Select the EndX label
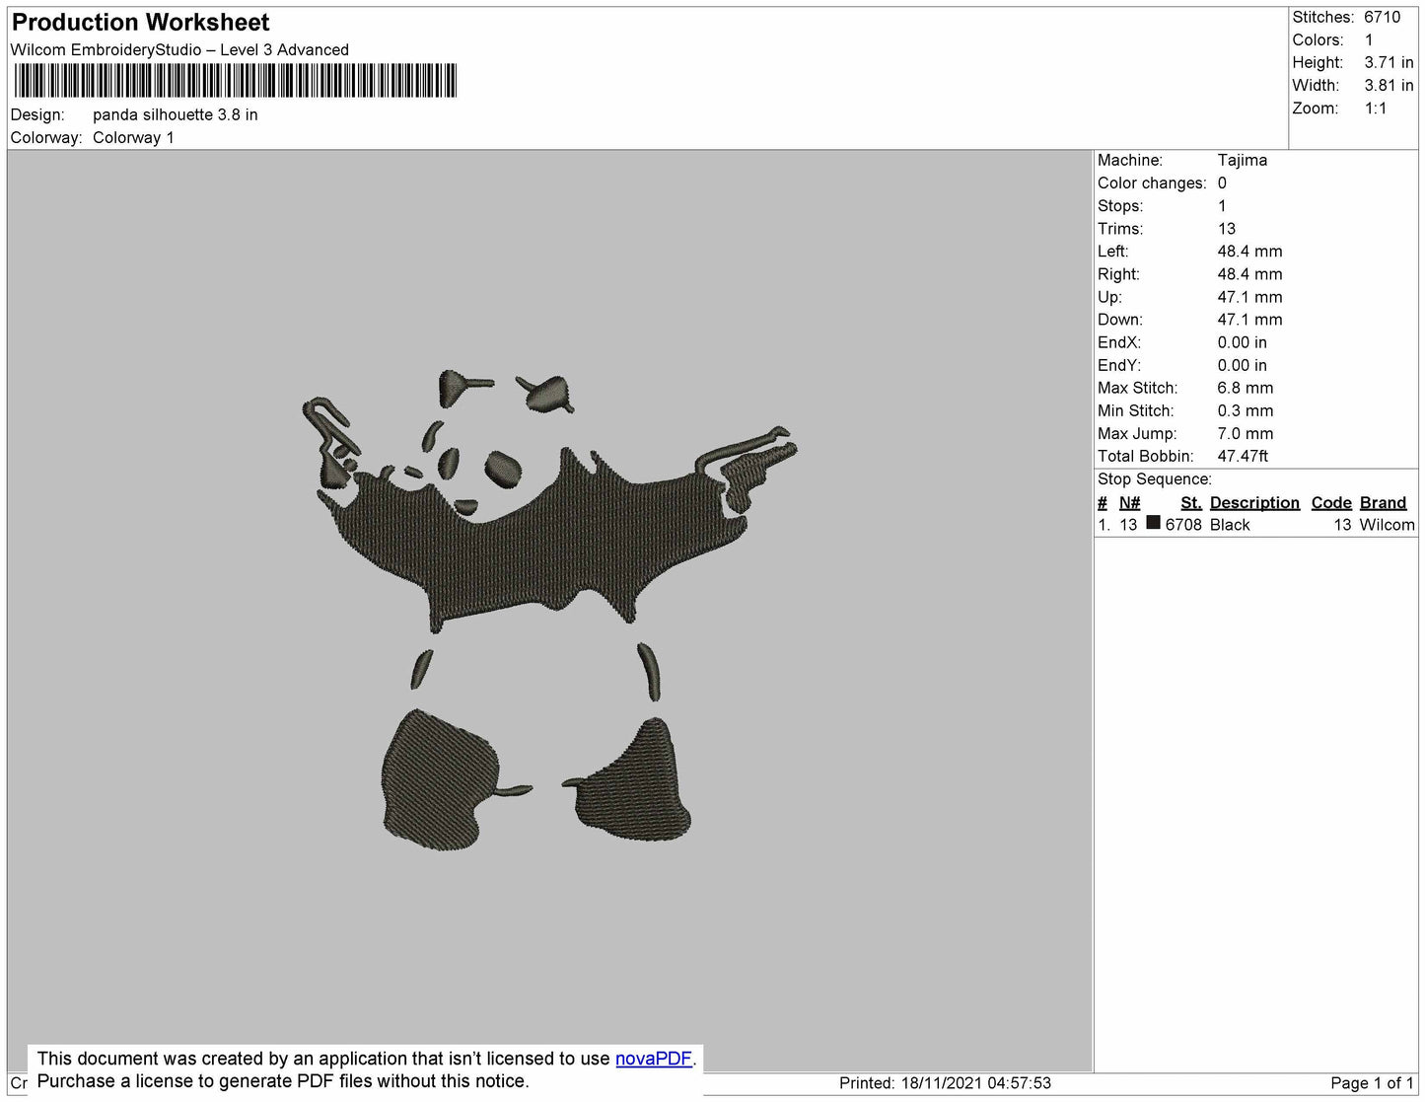The image size is (1425, 1102). click(1119, 341)
